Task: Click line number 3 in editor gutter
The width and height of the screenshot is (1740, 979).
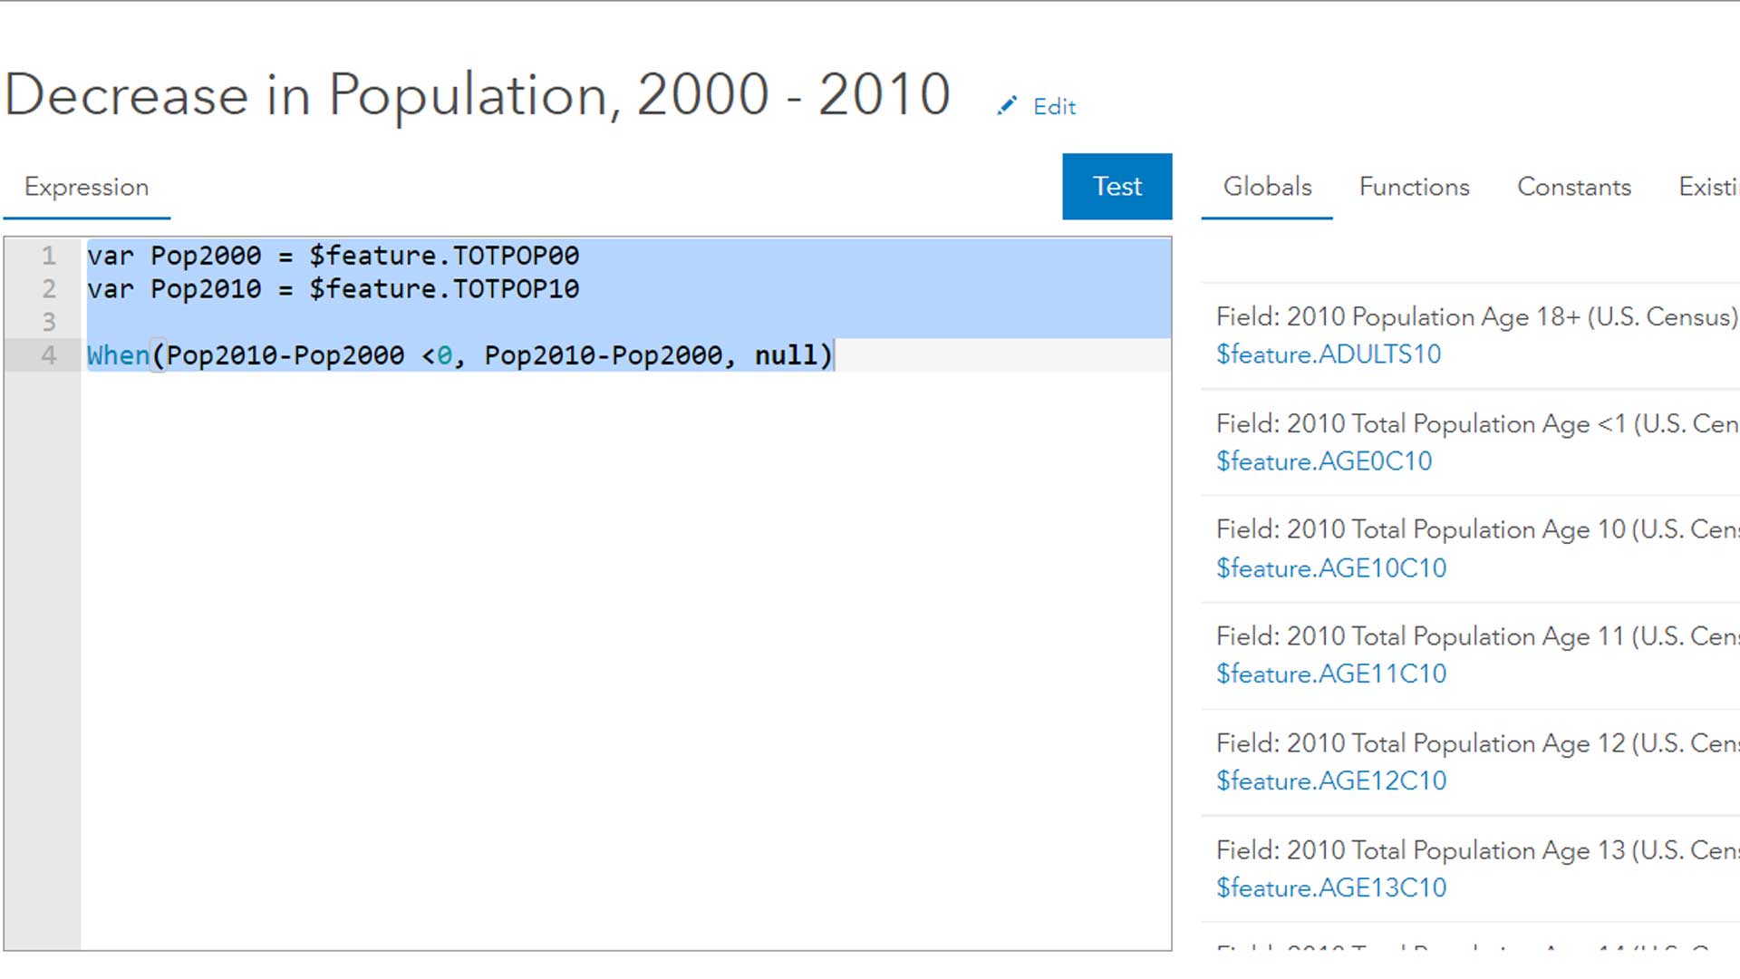Action: pos(49,322)
